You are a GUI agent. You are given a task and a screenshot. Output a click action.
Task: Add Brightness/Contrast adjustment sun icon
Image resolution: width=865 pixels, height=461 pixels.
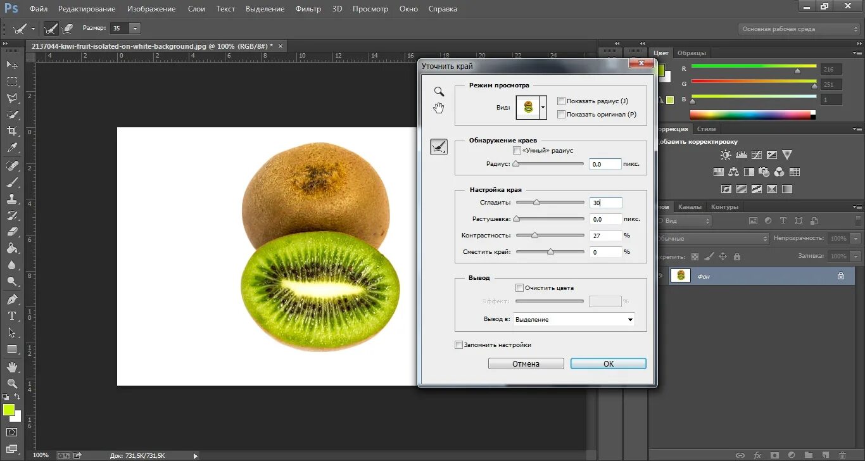(x=726, y=155)
